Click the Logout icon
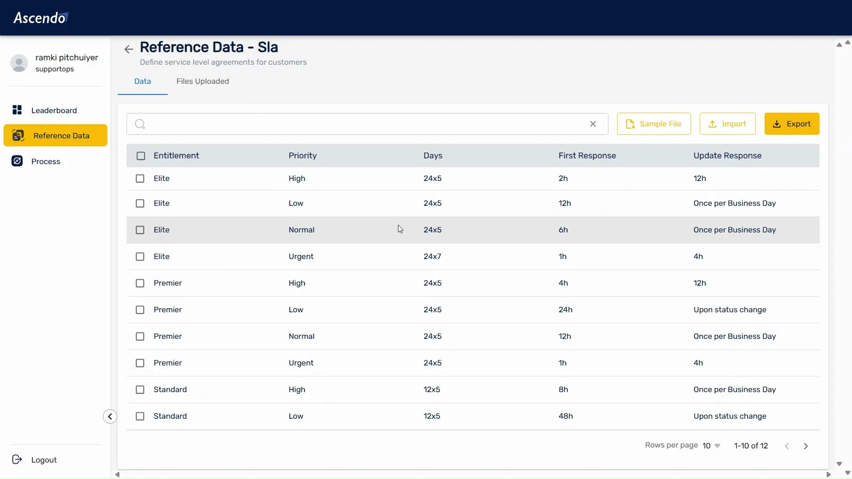 (17, 459)
